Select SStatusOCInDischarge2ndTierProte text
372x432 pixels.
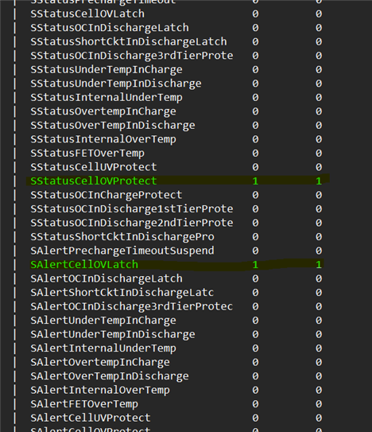(x=132, y=223)
